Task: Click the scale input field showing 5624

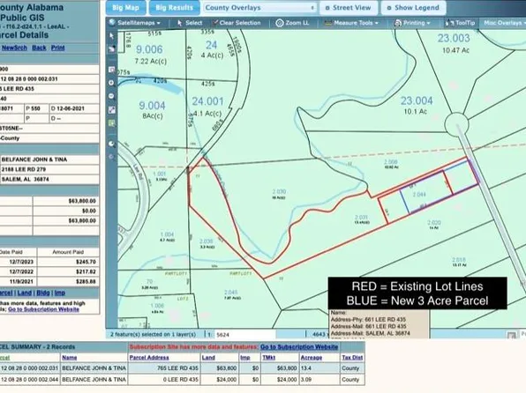Action: click(244, 334)
